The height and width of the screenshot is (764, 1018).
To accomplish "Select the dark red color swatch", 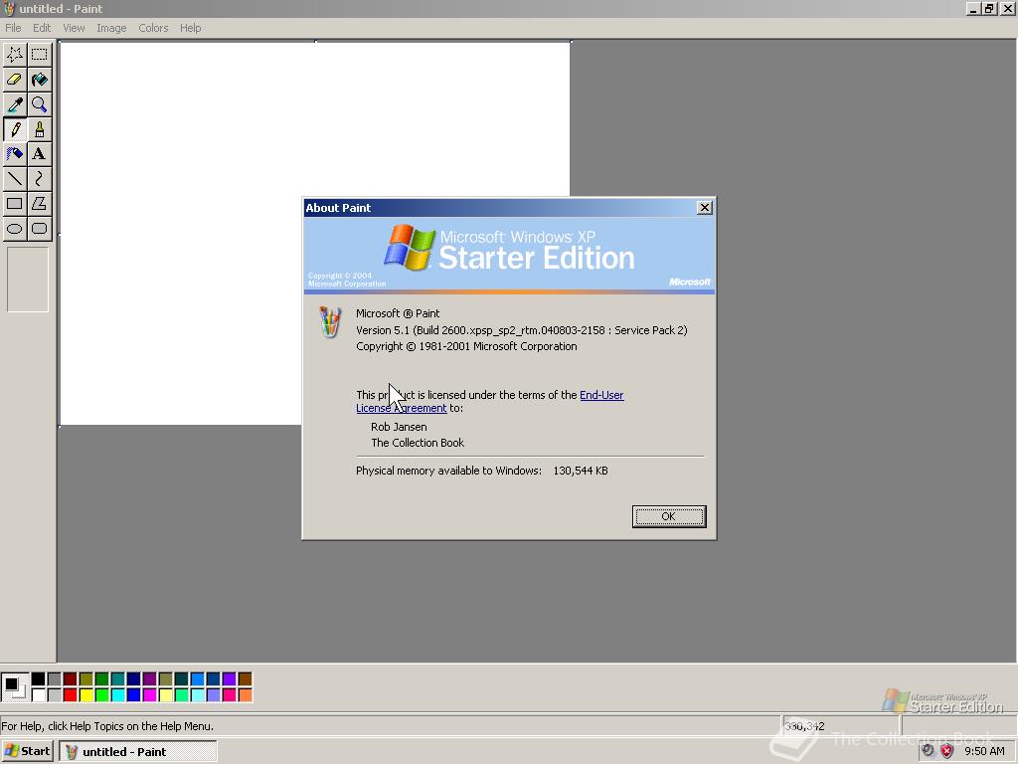I will click(71, 678).
